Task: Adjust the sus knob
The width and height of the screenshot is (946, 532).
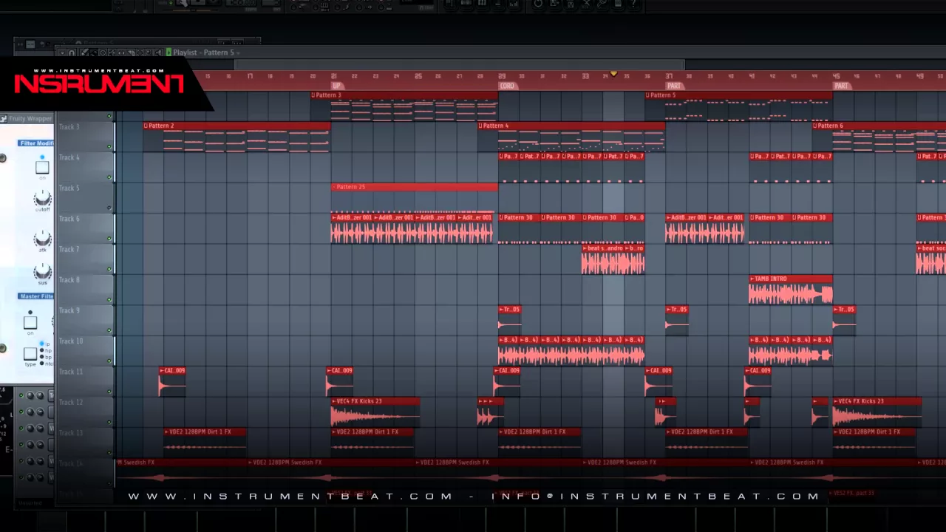Action: tap(42, 273)
